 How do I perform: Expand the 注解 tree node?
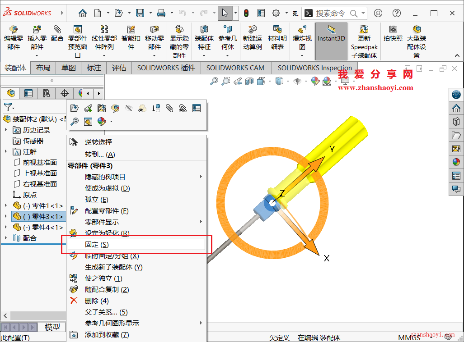pyautogui.click(x=5, y=151)
